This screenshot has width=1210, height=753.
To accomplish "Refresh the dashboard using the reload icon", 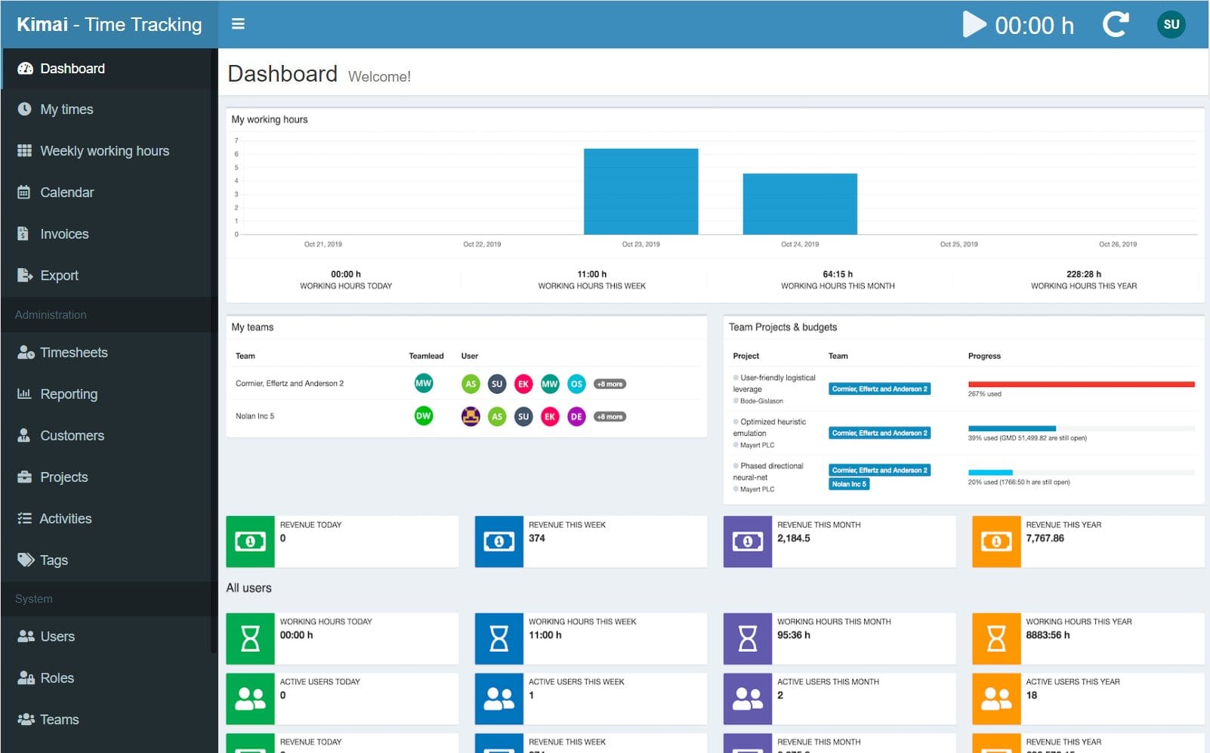I will [1116, 23].
